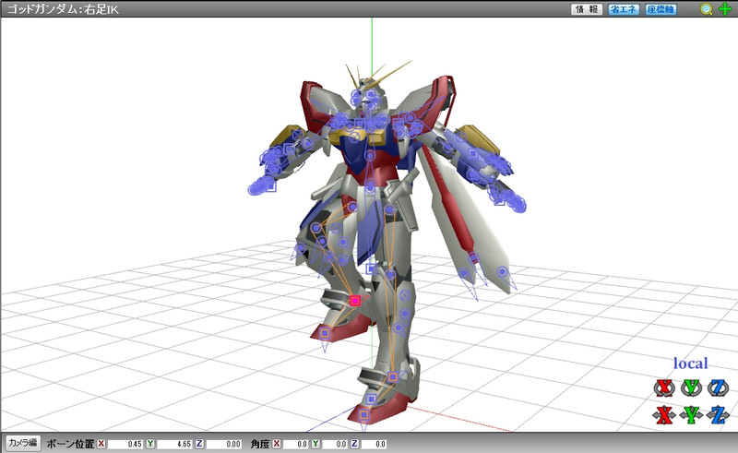
Task: Click the 角度 X angle value field
Action: pyautogui.click(x=295, y=444)
